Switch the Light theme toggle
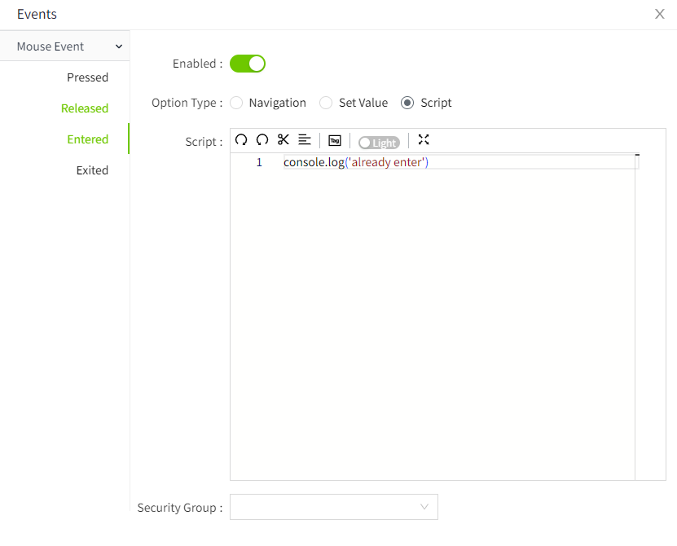This screenshot has height=546, width=677. pos(379,143)
